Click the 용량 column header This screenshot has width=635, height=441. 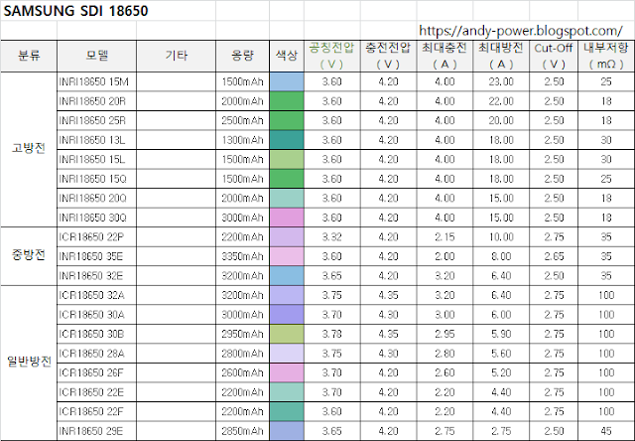coord(242,56)
